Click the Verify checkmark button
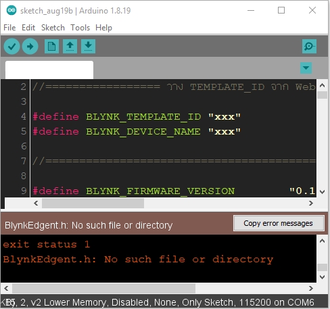The height and width of the screenshot is (309, 330). 11,47
